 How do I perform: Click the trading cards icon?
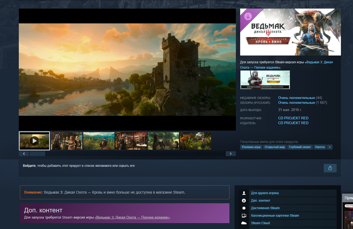pos(244,216)
